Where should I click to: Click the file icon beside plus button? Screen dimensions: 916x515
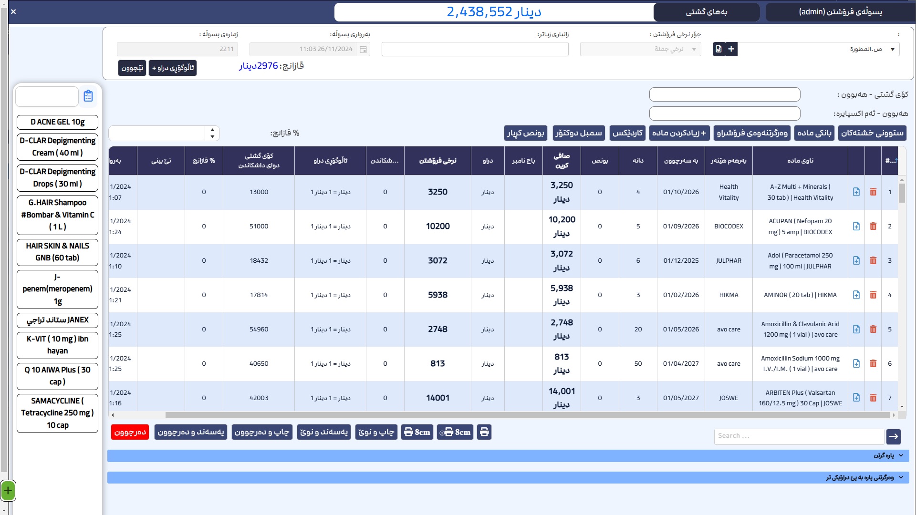(718, 49)
